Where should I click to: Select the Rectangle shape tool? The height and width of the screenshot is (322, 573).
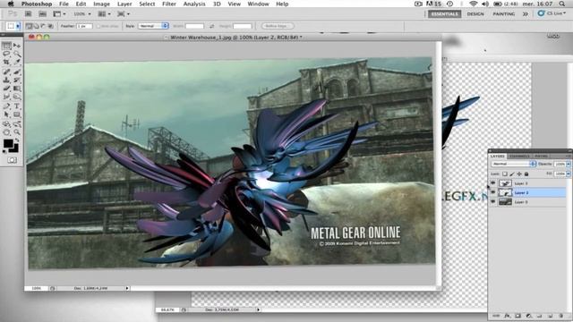(17, 114)
